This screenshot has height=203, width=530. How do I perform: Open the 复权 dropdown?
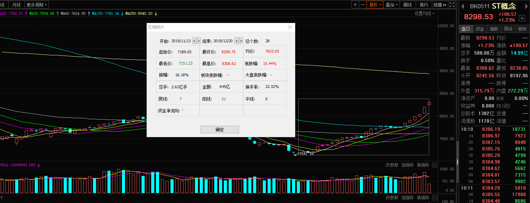tap(375, 5)
